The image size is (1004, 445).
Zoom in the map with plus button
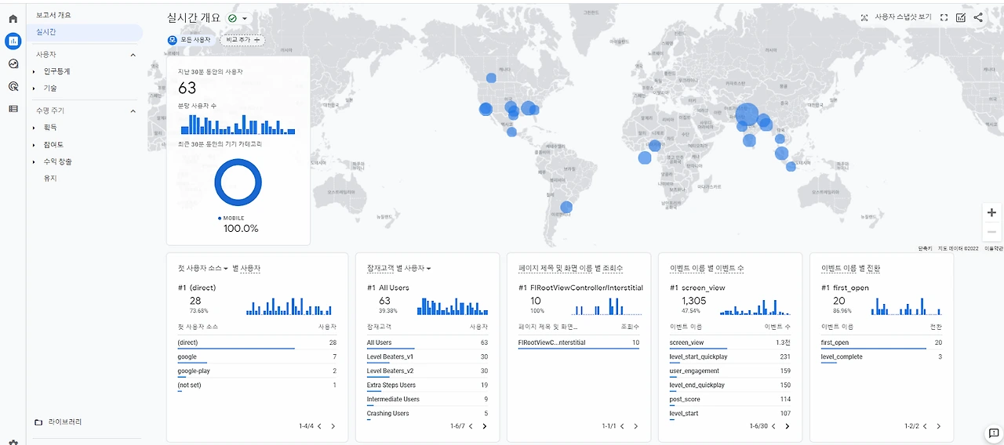click(x=991, y=212)
